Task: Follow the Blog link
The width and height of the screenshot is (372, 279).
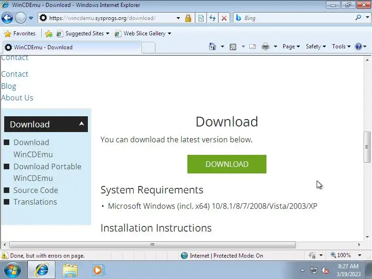Action: (x=8, y=86)
